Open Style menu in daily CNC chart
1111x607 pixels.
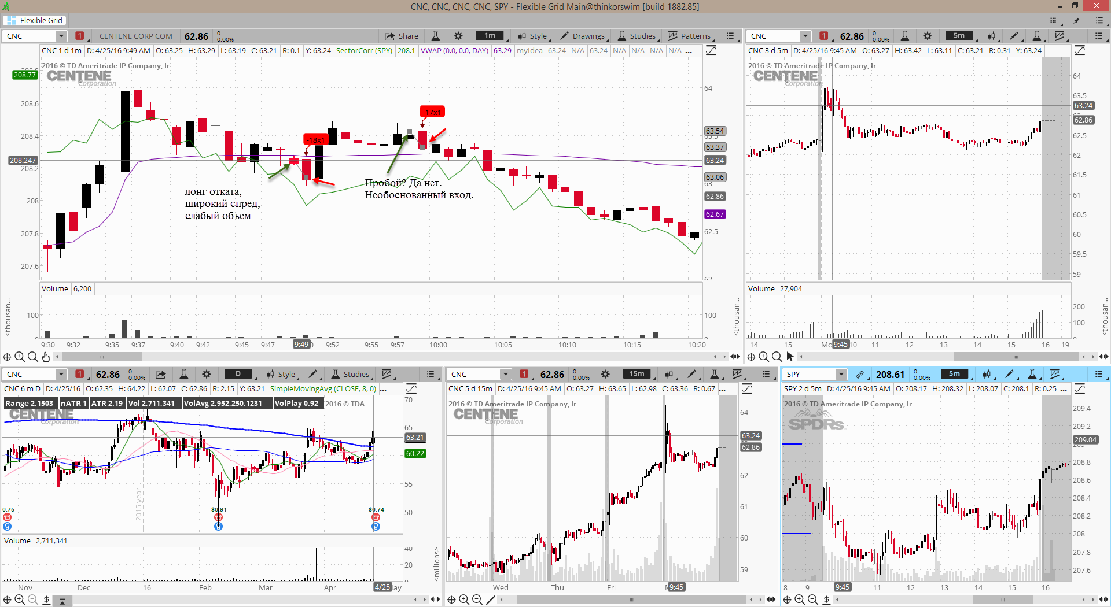pos(281,374)
